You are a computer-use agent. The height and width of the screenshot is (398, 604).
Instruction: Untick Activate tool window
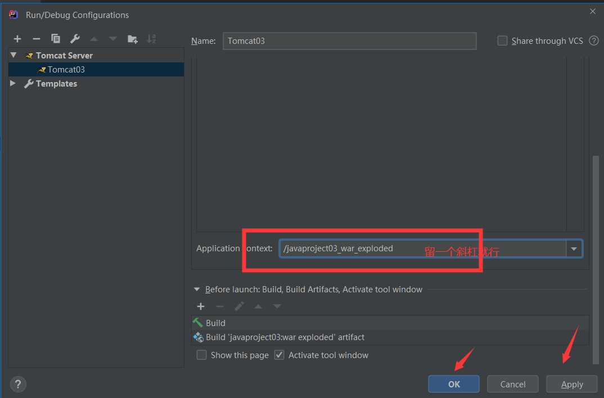coord(280,355)
